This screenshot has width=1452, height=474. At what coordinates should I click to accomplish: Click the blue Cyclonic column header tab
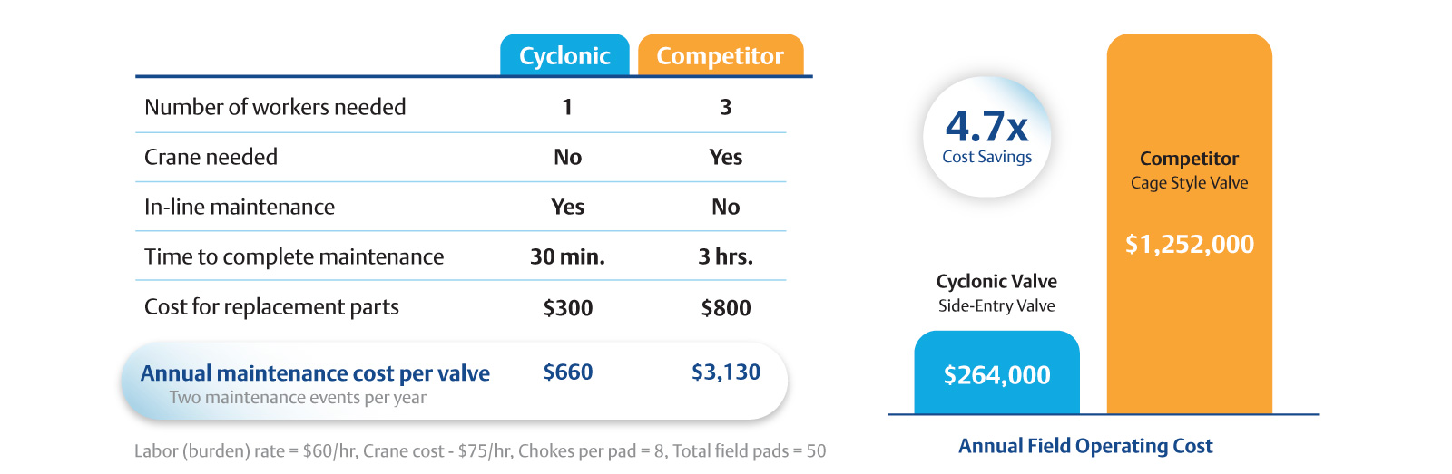pyautogui.click(x=564, y=55)
